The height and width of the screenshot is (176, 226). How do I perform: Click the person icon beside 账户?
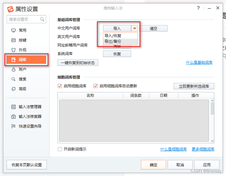(x=13, y=69)
